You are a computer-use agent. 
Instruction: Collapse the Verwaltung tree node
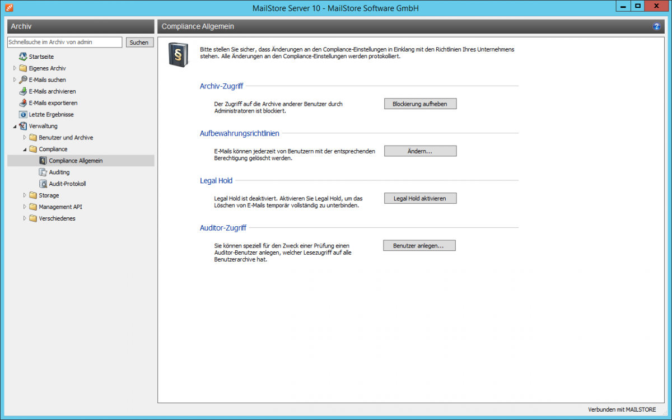[x=15, y=126]
